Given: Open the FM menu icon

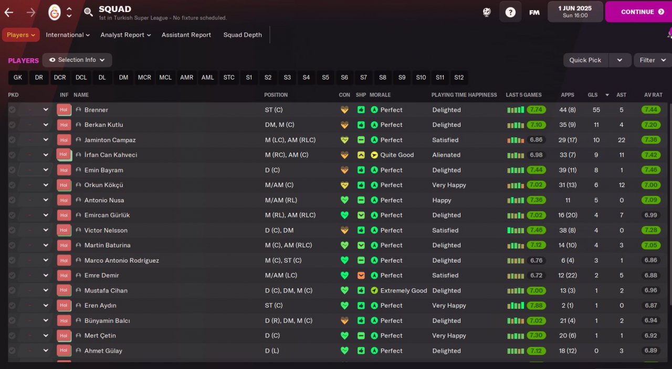Looking at the screenshot, I should point(534,12).
